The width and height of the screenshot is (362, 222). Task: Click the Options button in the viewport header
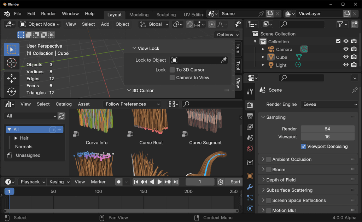pos(227,35)
